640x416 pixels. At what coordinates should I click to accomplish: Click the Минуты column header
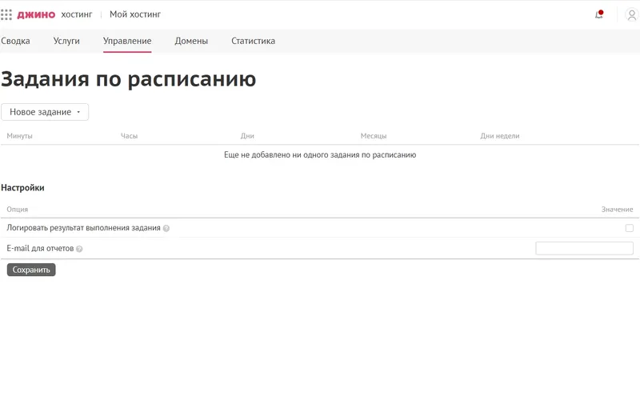click(x=19, y=136)
